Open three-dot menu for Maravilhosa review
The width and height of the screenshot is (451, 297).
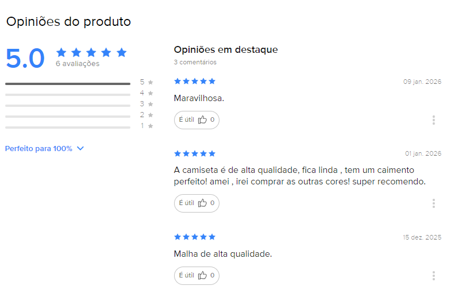click(x=433, y=120)
